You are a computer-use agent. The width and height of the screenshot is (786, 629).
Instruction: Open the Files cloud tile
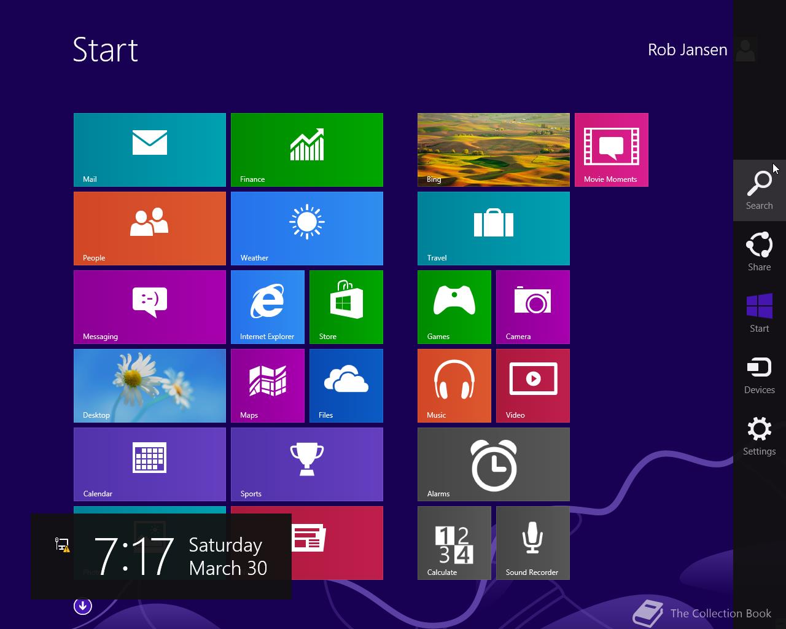pos(346,386)
